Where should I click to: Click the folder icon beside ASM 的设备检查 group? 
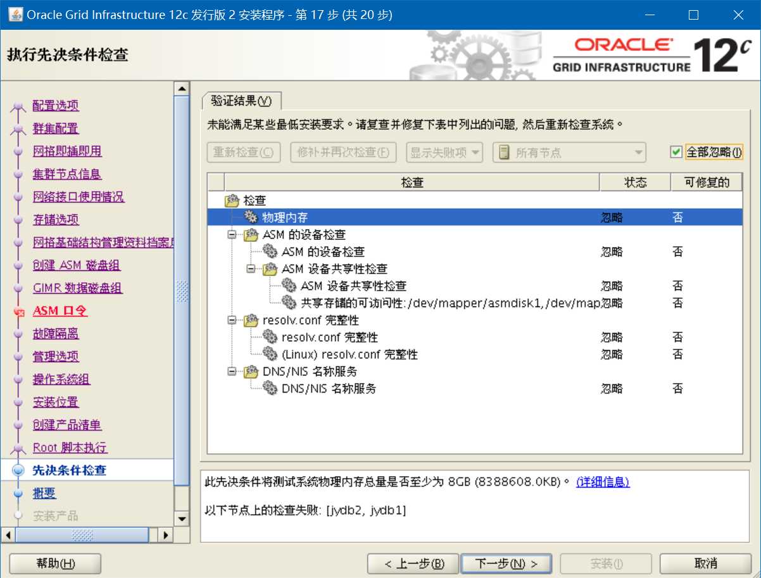251,234
